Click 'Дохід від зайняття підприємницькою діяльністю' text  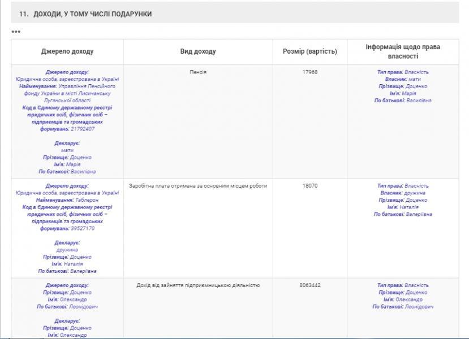pyautogui.click(x=198, y=285)
